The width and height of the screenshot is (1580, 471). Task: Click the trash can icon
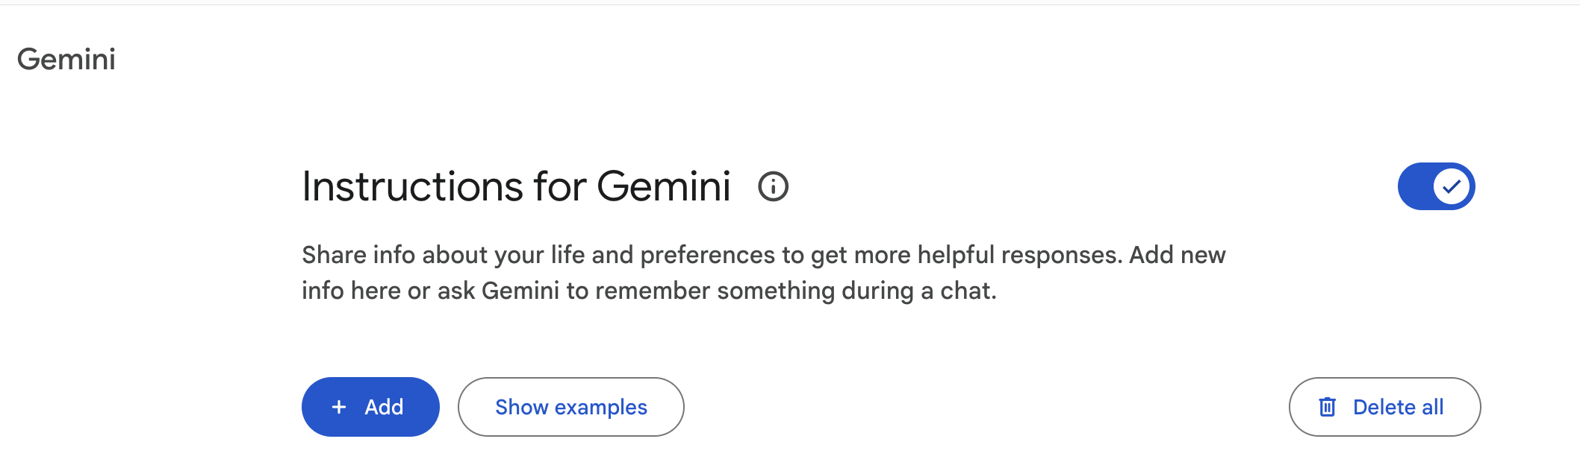[x=1327, y=407]
